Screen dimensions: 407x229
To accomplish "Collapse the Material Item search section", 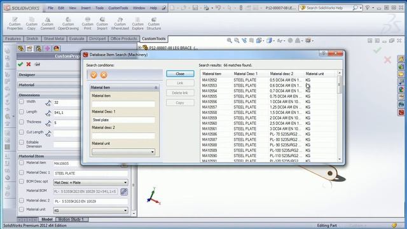I will (156, 88).
